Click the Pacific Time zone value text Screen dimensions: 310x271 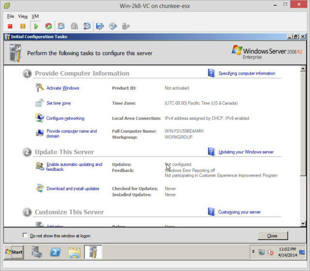pyautogui.click(x=201, y=103)
